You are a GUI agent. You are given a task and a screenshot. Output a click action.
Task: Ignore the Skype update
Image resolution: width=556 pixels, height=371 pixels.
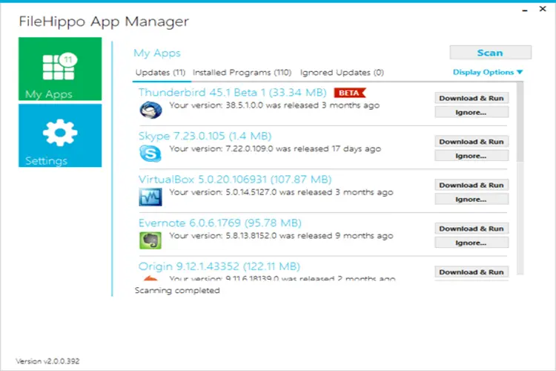tap(471, 156)
